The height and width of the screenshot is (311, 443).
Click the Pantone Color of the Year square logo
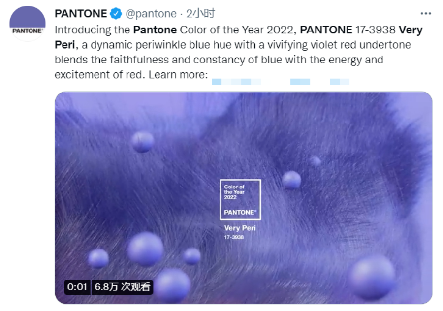[240, 199]
